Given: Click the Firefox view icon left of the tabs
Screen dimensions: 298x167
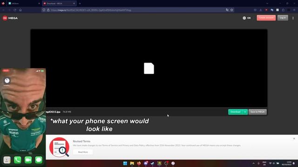Looking at the screenshot, I should point(3,3).
